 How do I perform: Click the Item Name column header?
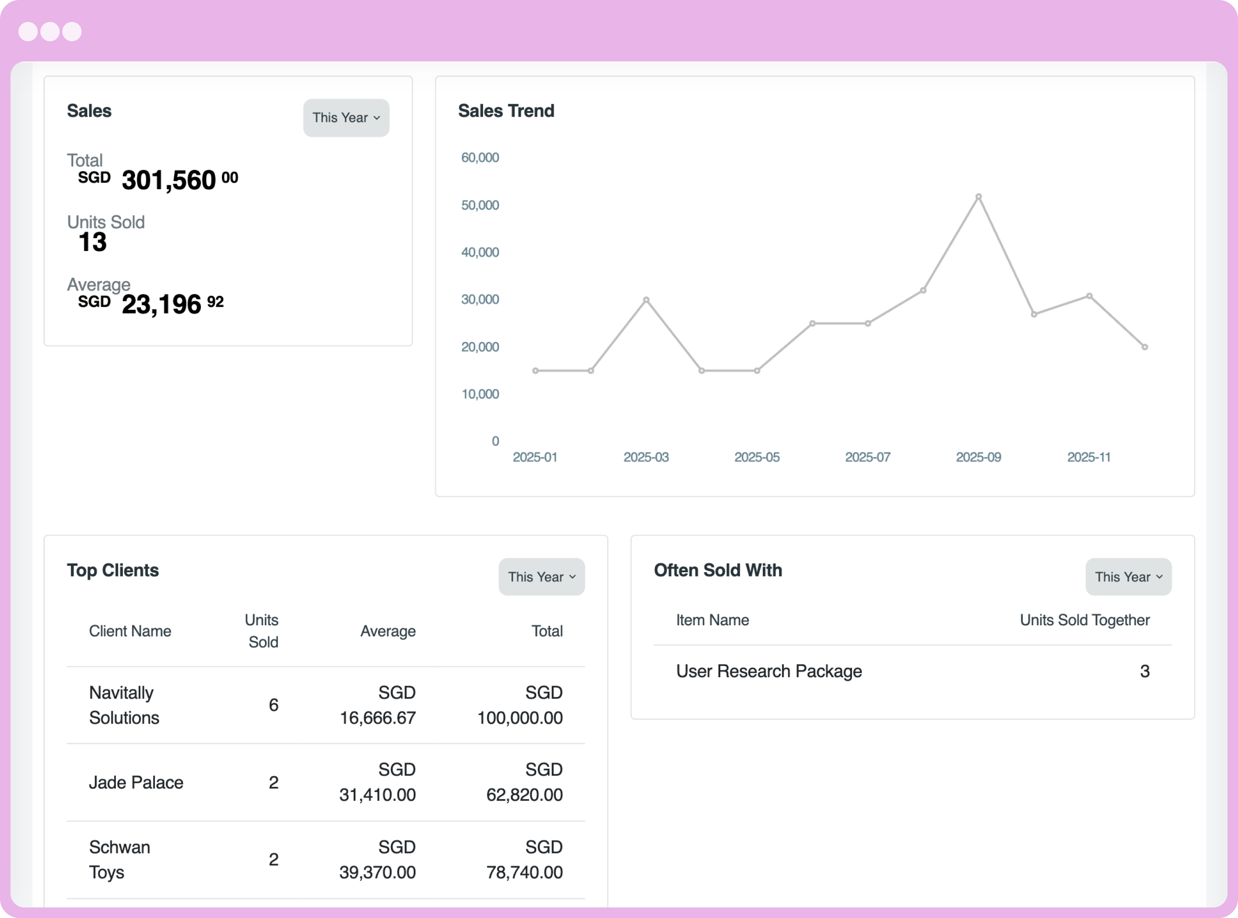point(712,620)
